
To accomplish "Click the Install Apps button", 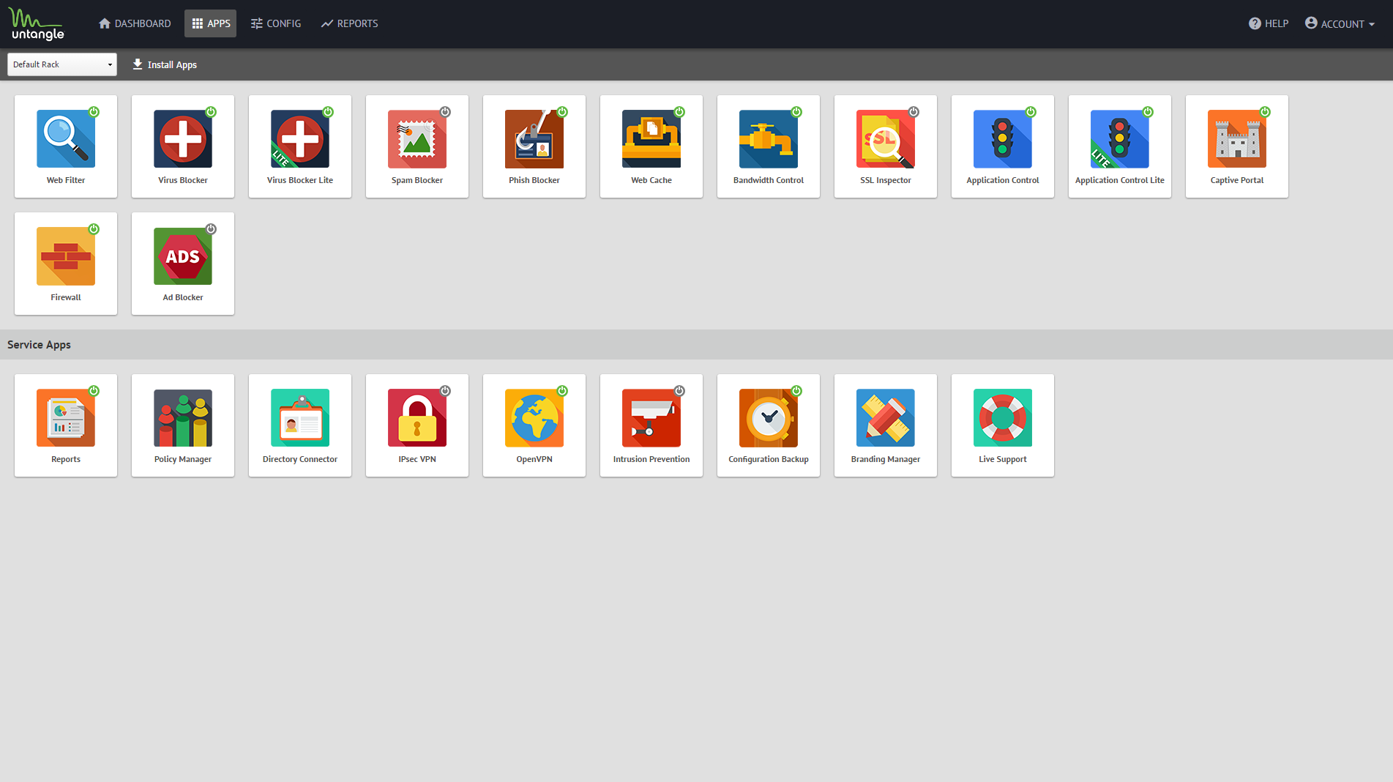I will coord(165,64).
